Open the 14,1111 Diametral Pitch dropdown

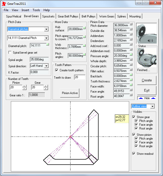click(x=46, y=38)
